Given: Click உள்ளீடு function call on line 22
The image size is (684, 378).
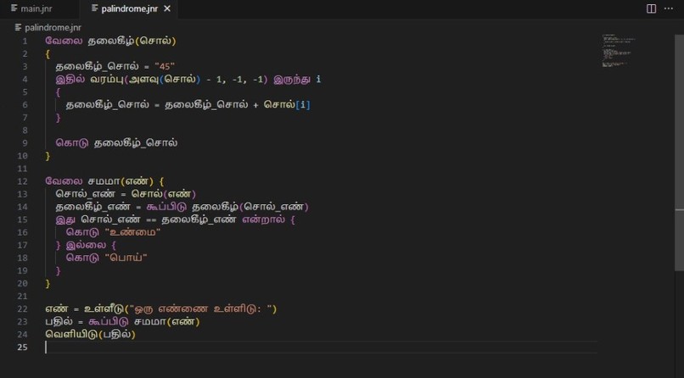Looking at the screenshot, I should [x=104, y=309].
